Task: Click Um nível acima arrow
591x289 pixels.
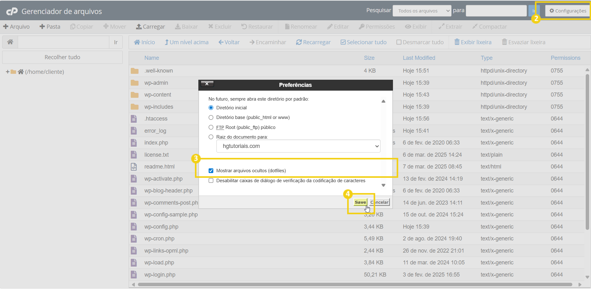Action: 167,42
